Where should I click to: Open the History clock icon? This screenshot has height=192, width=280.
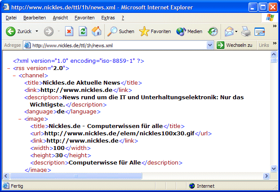(x=213, y=31)
